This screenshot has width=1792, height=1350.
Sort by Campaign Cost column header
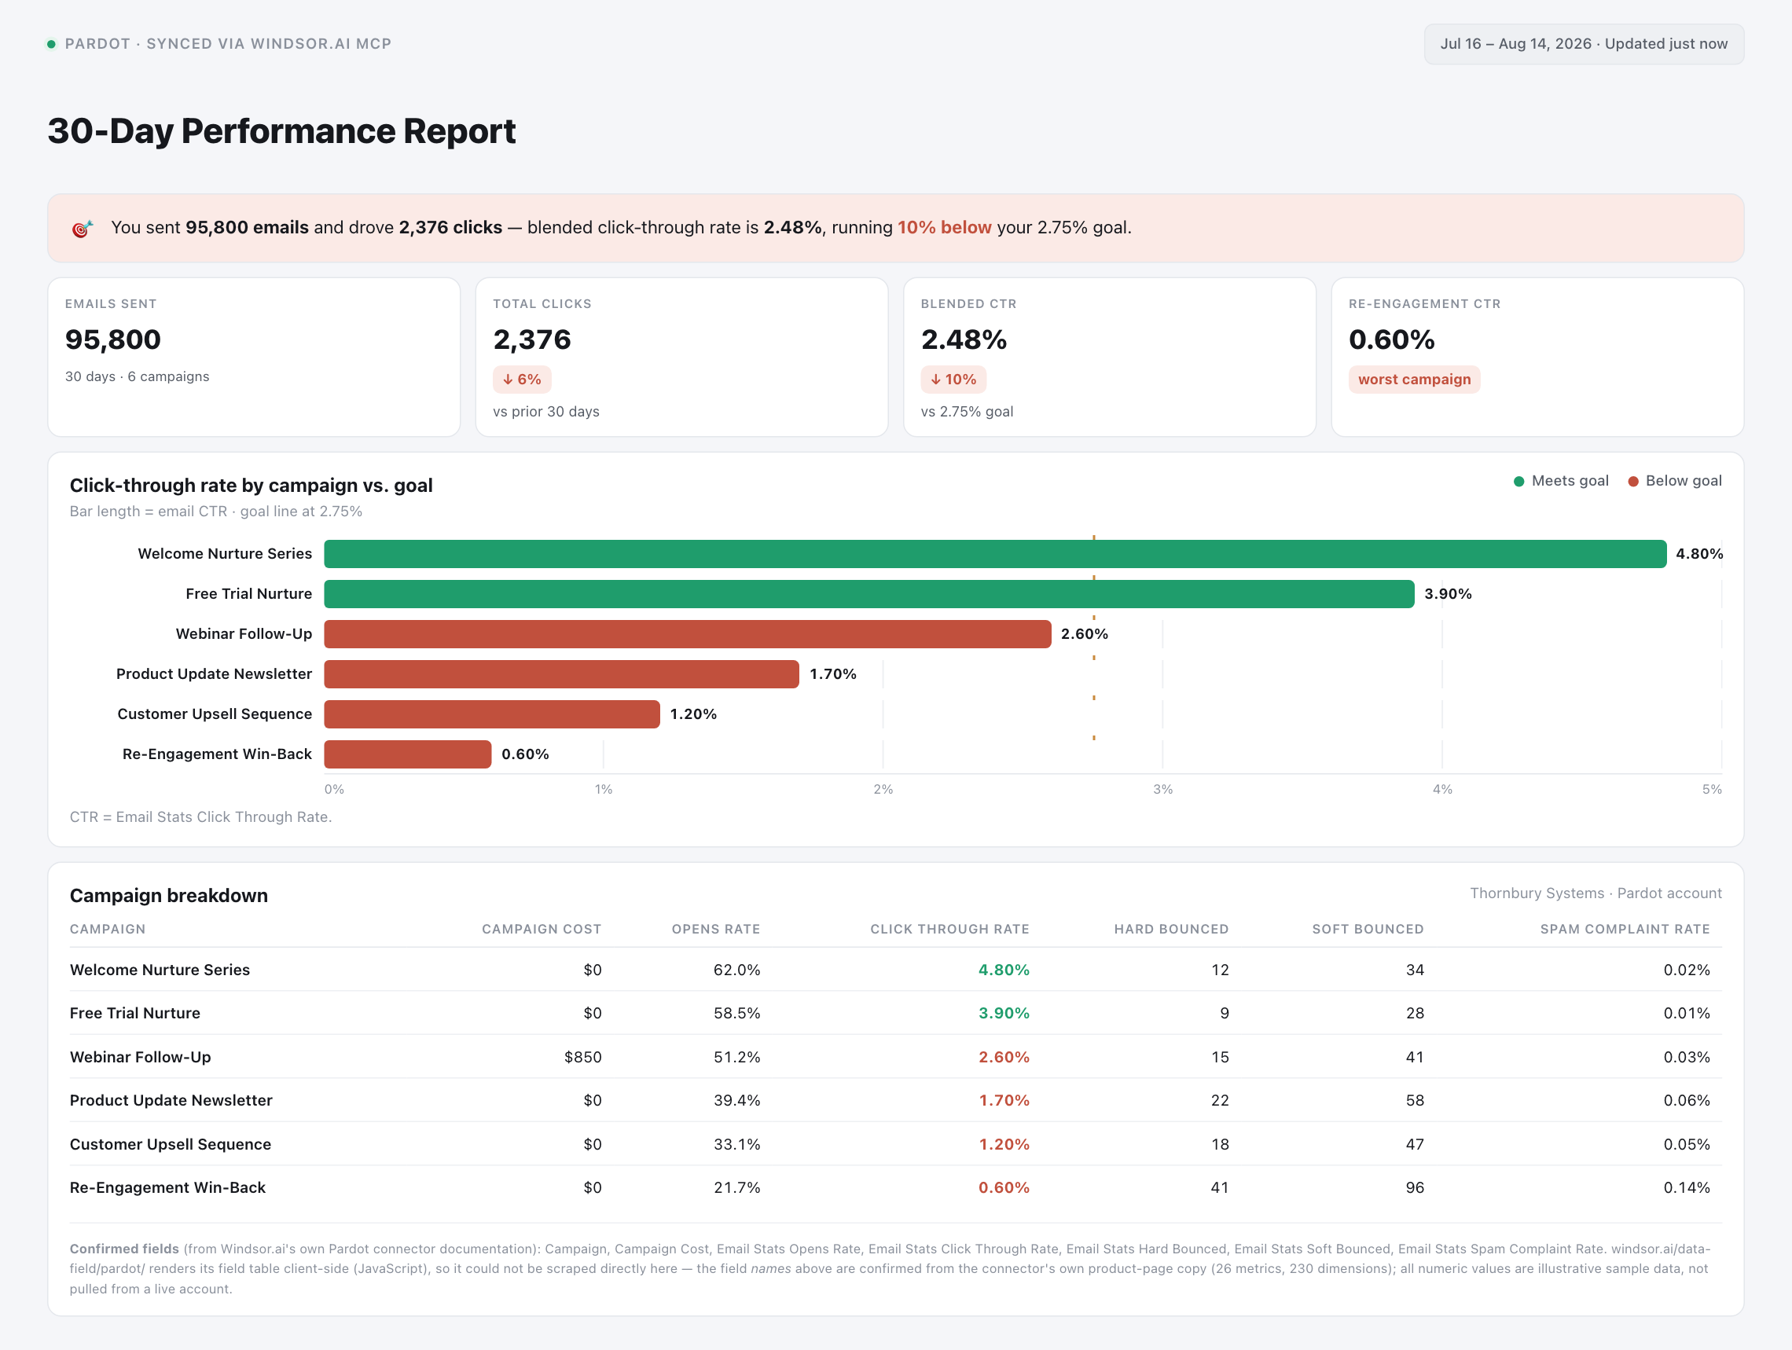point(542,929)
